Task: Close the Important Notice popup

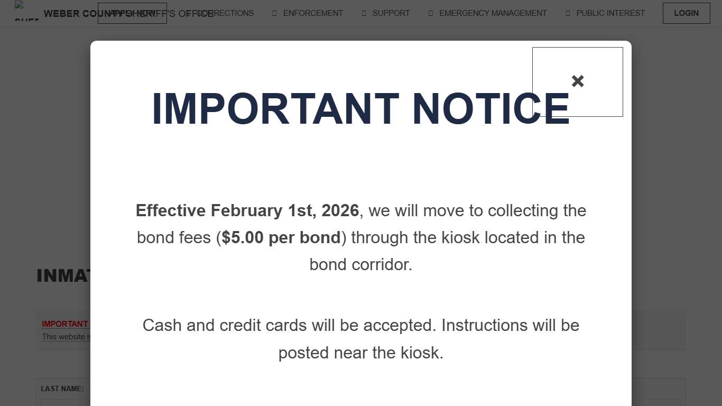Action: 577,81
